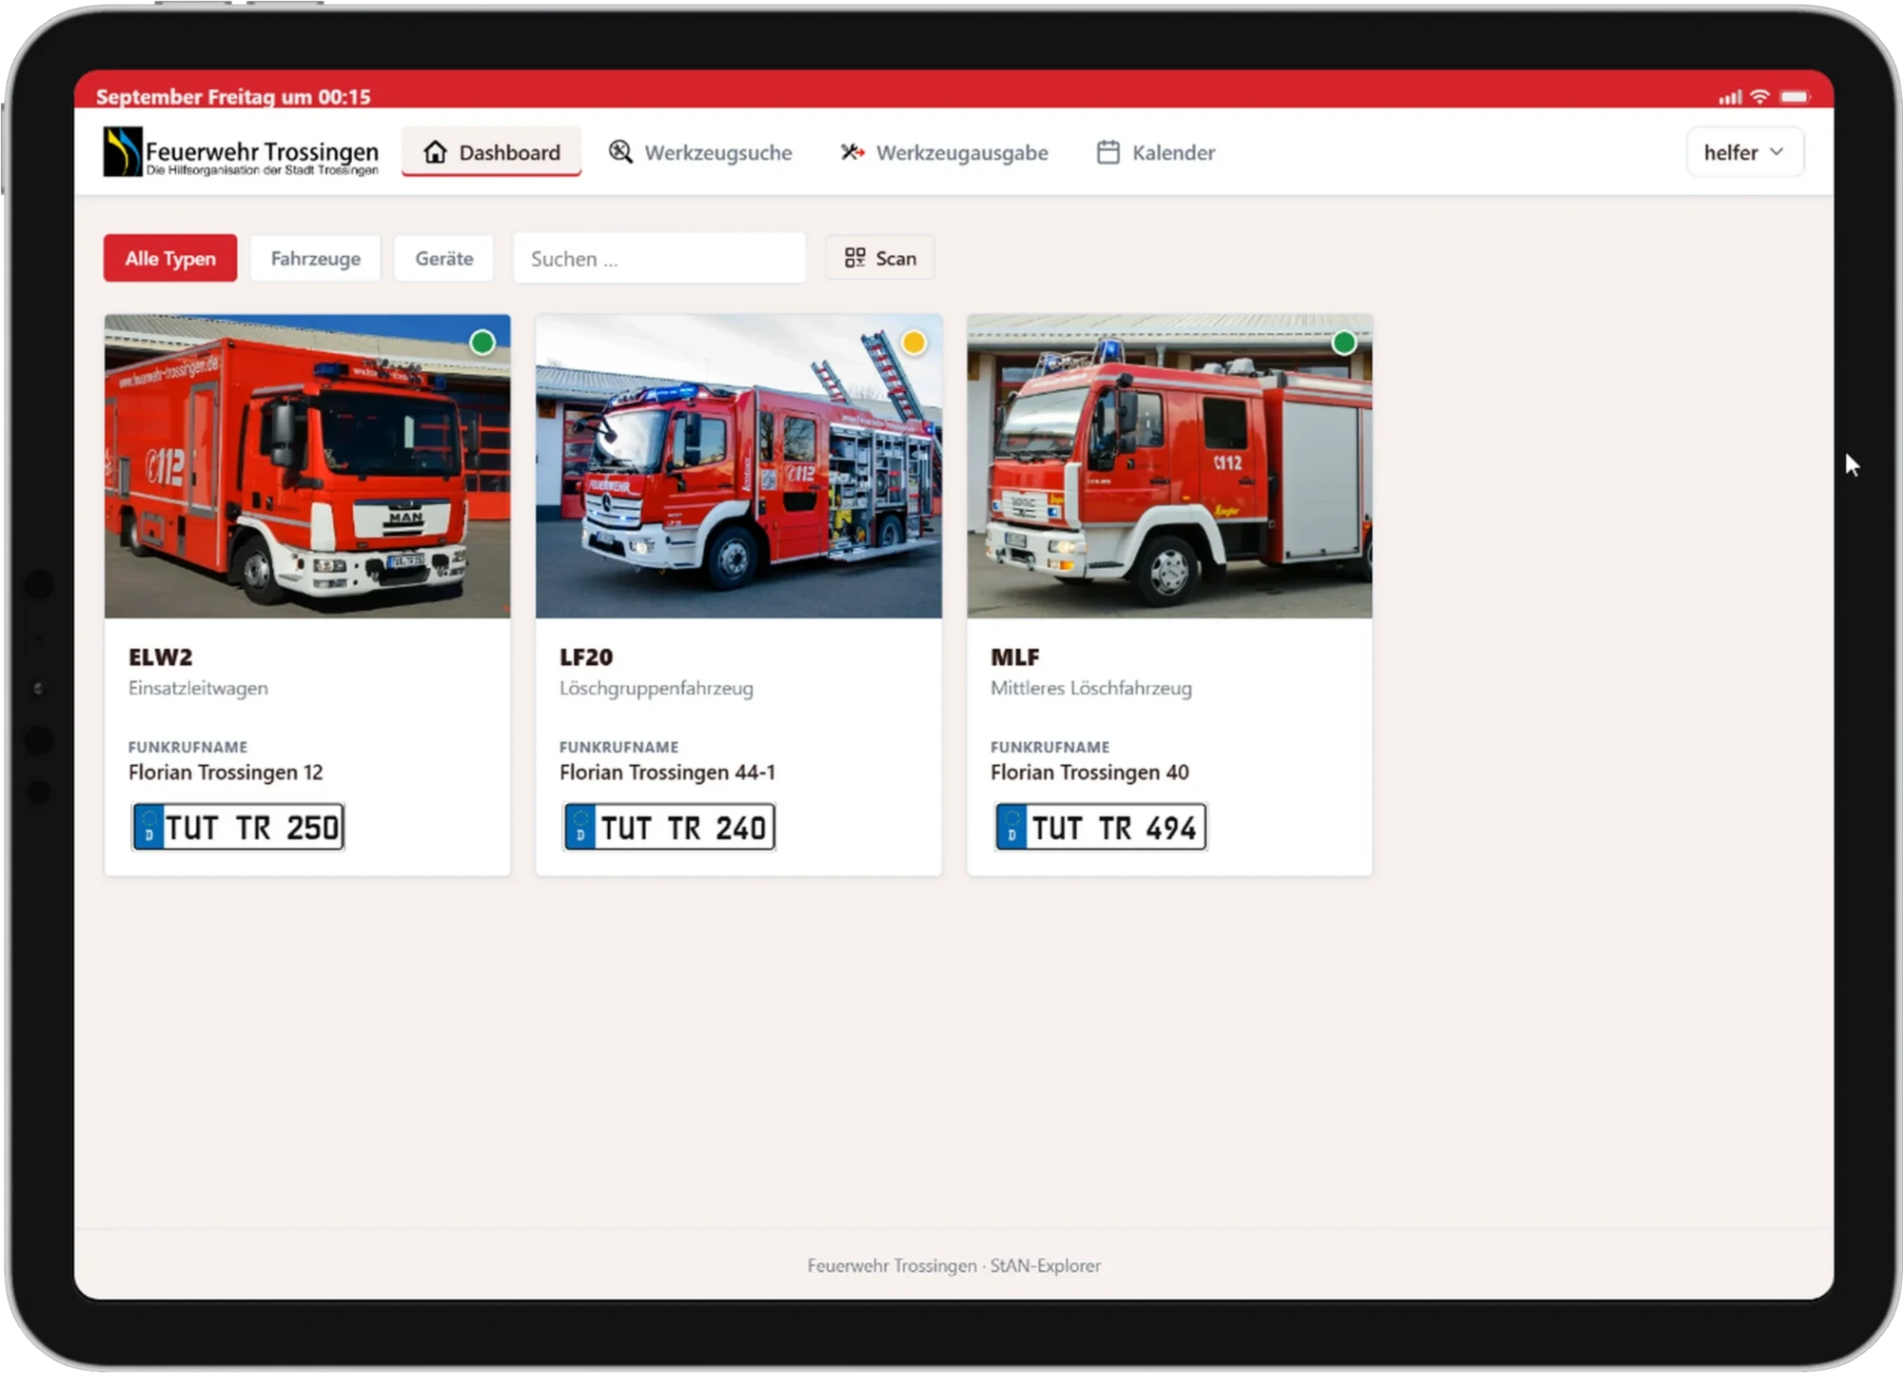Screen dimensions: 1903x1373
Task: Click 'Florian Trossingen 40' text
Action: click(x=1089, y=773)
